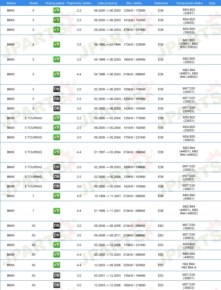Select the date range 05.2000 -> 12.2006

pos(107,245)
